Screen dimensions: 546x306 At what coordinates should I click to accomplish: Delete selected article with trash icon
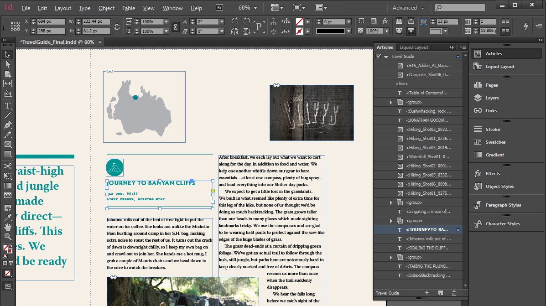tap(453, 293)
